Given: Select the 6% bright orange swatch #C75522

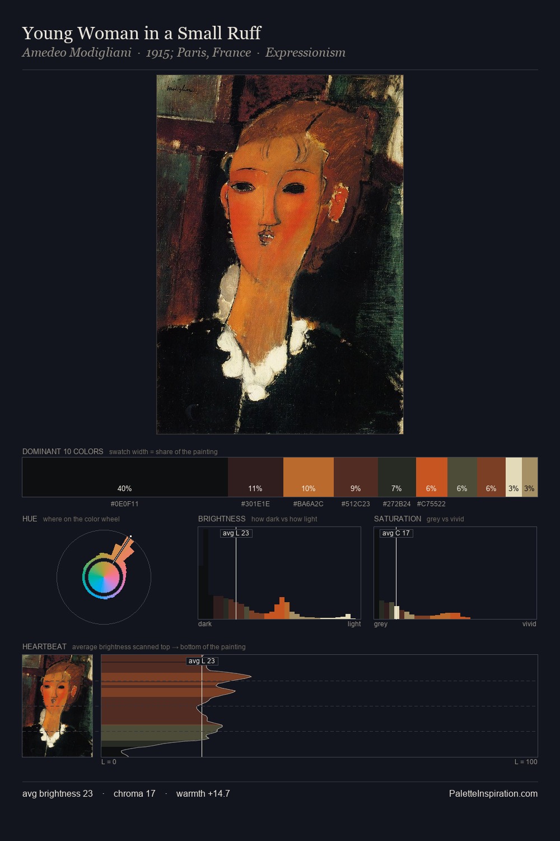Looking at the screenshot, I should pos(432,477).
